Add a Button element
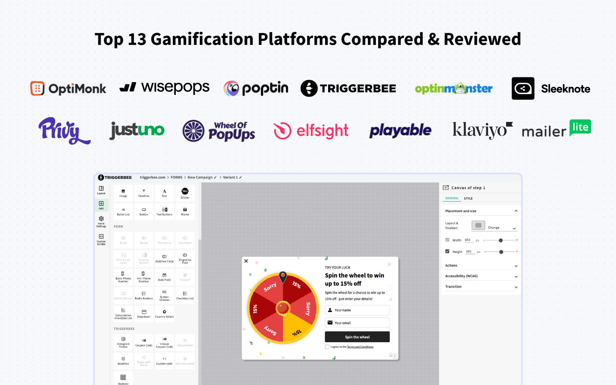 [x=144, y=212]
